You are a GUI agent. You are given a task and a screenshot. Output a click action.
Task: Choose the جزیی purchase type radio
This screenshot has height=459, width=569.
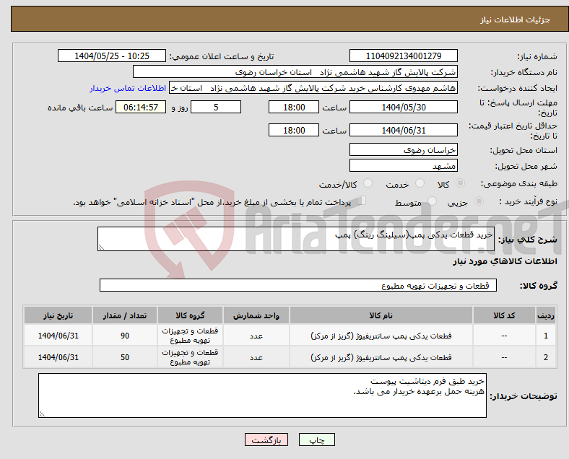(479, 201)
